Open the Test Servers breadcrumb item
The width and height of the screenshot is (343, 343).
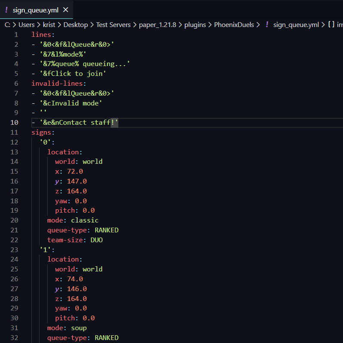coord(113,25)
